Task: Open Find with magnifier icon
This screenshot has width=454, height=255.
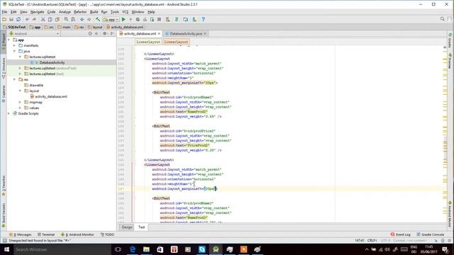Action: pyautogui.click(x=66, y=19)
